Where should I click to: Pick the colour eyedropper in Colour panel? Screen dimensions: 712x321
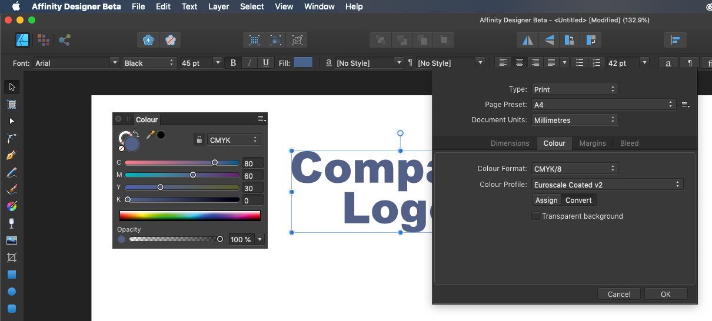click(x=151, y=135)
